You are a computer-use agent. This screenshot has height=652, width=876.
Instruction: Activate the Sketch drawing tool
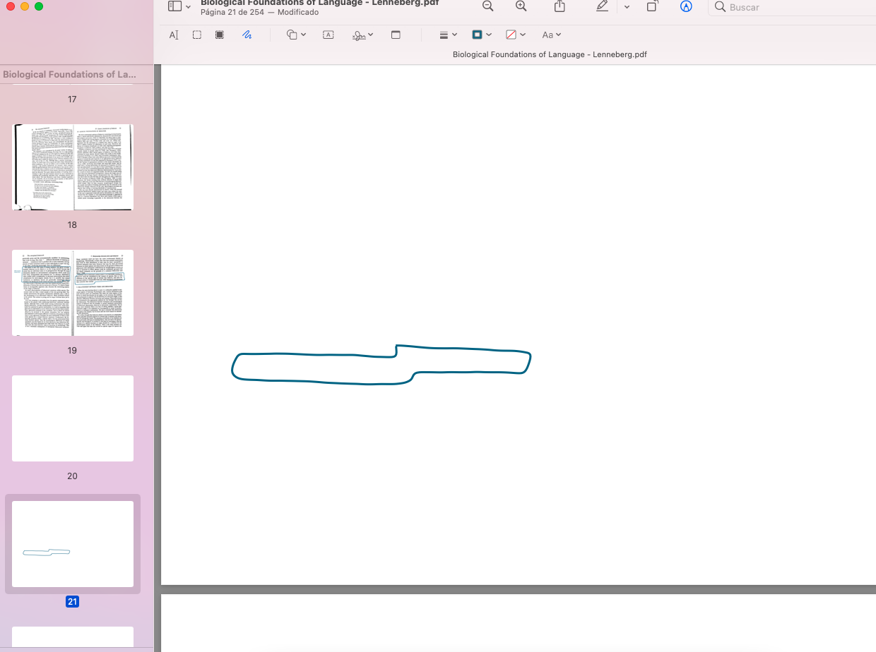(247, 35)
